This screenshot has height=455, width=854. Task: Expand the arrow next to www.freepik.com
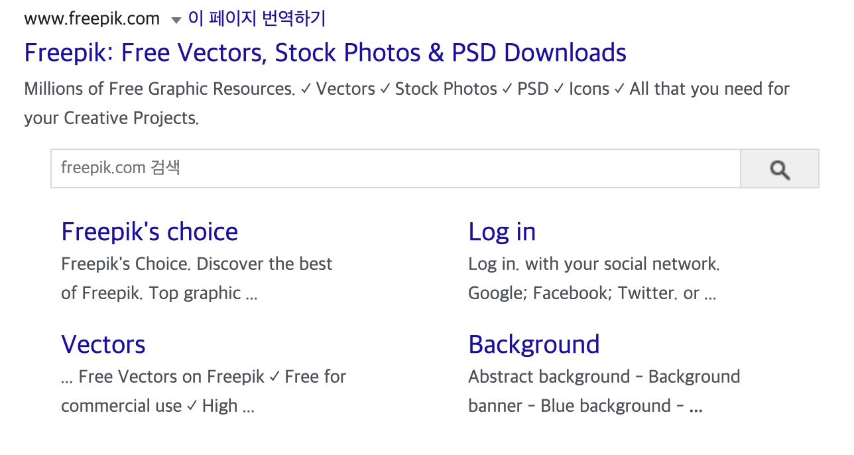(176, 20)
